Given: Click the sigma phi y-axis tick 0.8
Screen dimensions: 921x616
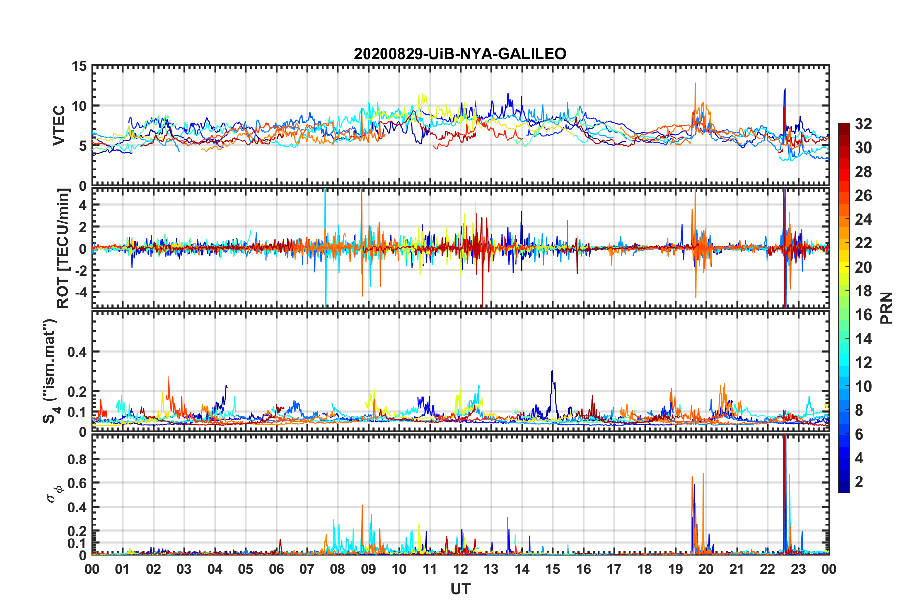Looking at the screenshot, I should click(77, 459).
